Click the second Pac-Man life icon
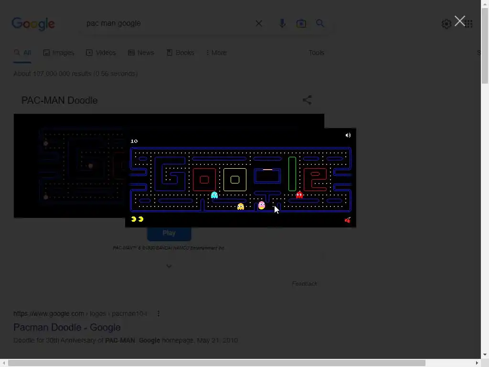489x367 pixels. click(x=141, y=219)
